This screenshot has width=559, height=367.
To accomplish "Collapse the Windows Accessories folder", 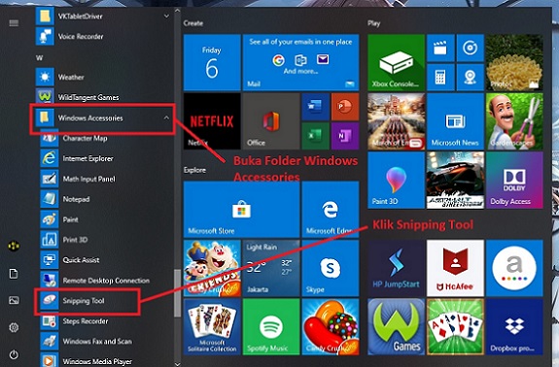I will click(x=166, y=117).
